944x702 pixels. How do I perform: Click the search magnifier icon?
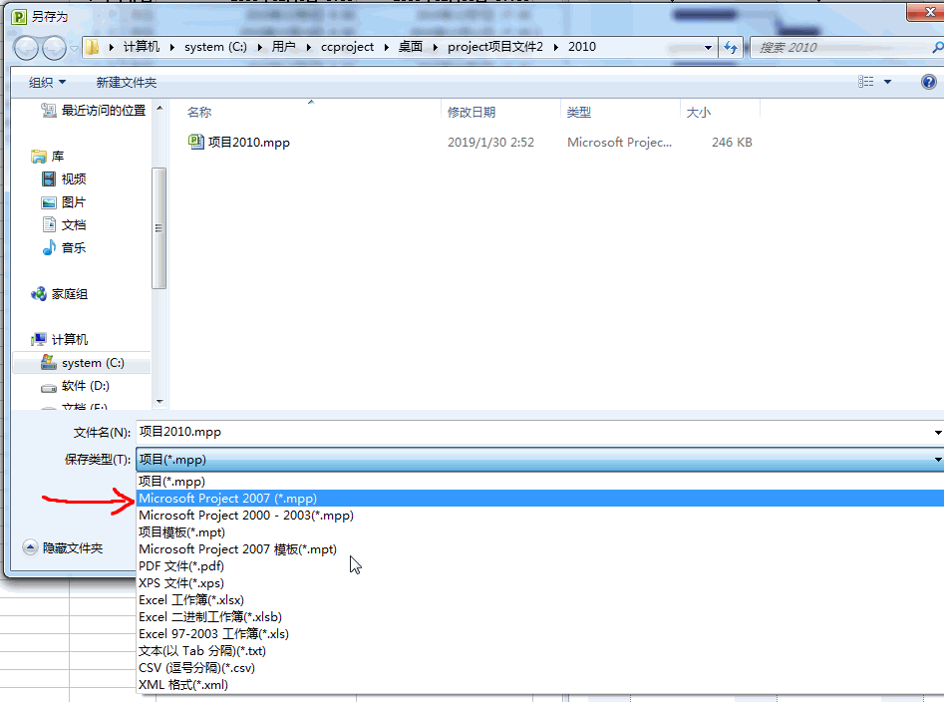(x=937, y=47)
